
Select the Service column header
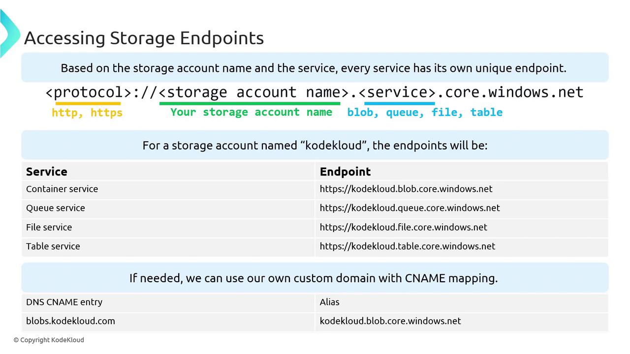tap(47, 172)
